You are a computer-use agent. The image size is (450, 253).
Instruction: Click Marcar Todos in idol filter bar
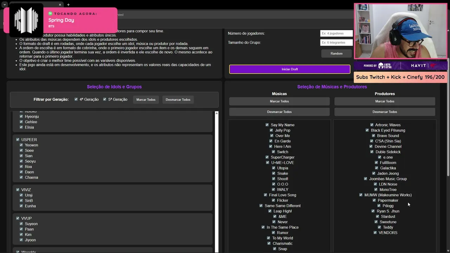[x=146, y=100]
